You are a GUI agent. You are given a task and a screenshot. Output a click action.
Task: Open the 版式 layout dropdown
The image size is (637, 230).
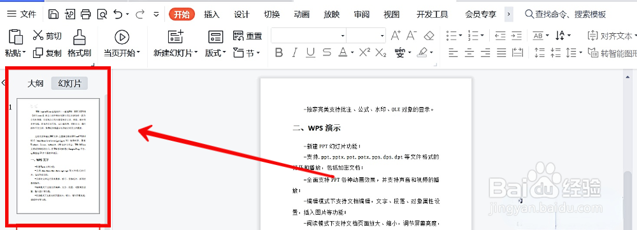(x=215, y=53)
